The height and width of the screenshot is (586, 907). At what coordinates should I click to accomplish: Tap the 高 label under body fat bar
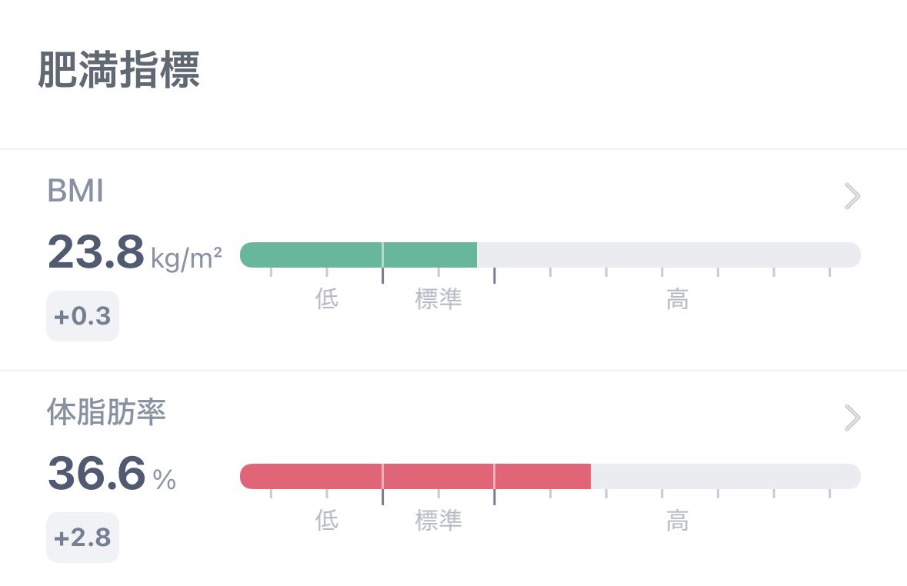pos(677,521)
